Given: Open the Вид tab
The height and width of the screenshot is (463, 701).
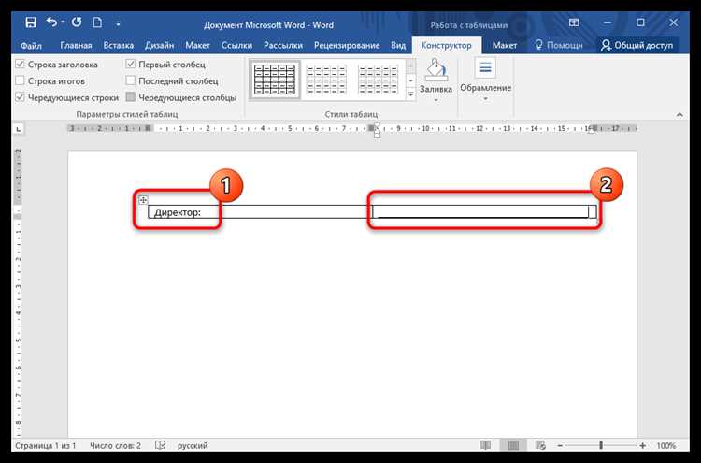Looking at the screenshot, I should click(398, 46).
